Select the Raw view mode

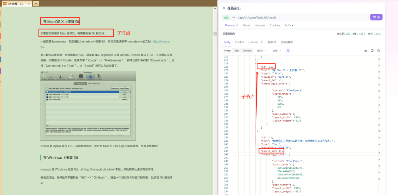(237, 51)
